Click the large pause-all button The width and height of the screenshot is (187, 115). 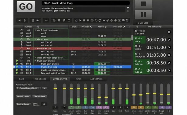point(143,15)
